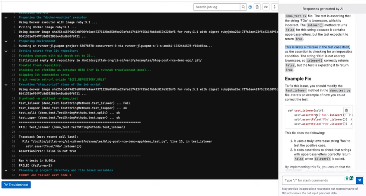
Task: Click the green lightbulb icon in chat input
Action: (x=347, y=178)
